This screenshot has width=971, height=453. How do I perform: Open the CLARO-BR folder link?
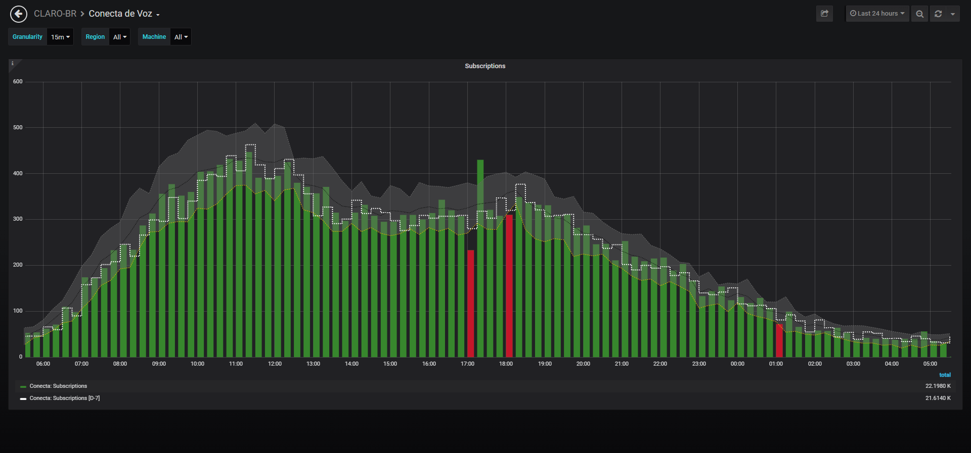55,14
